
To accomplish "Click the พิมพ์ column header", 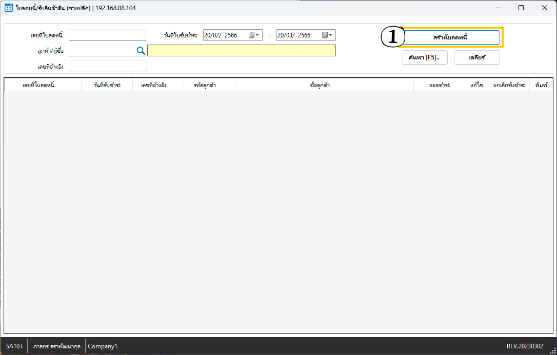I will tap(541, 85).
